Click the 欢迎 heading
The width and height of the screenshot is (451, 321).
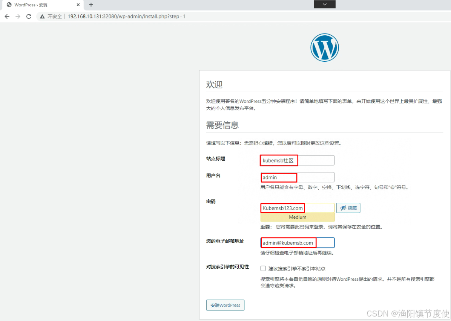tap(214, 85)
